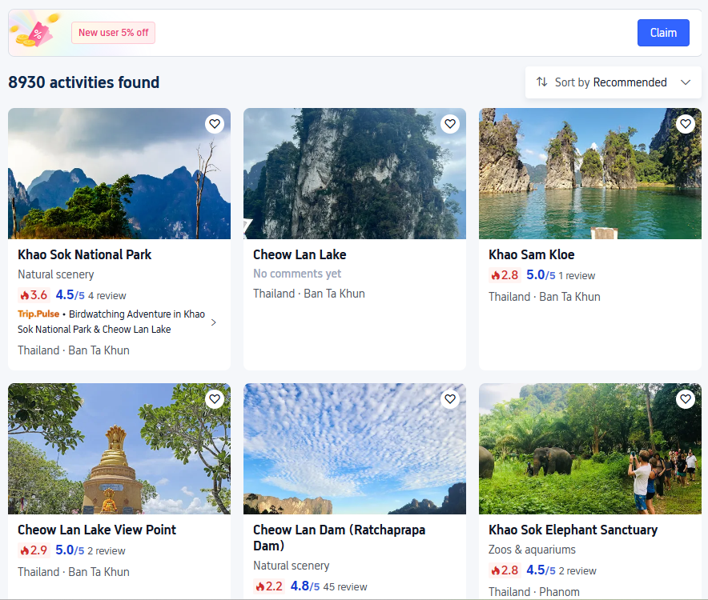This screenshot has height=600, width=708.
Task: Click the coupon discount icon in banner
Action: [x=35, y=32]
